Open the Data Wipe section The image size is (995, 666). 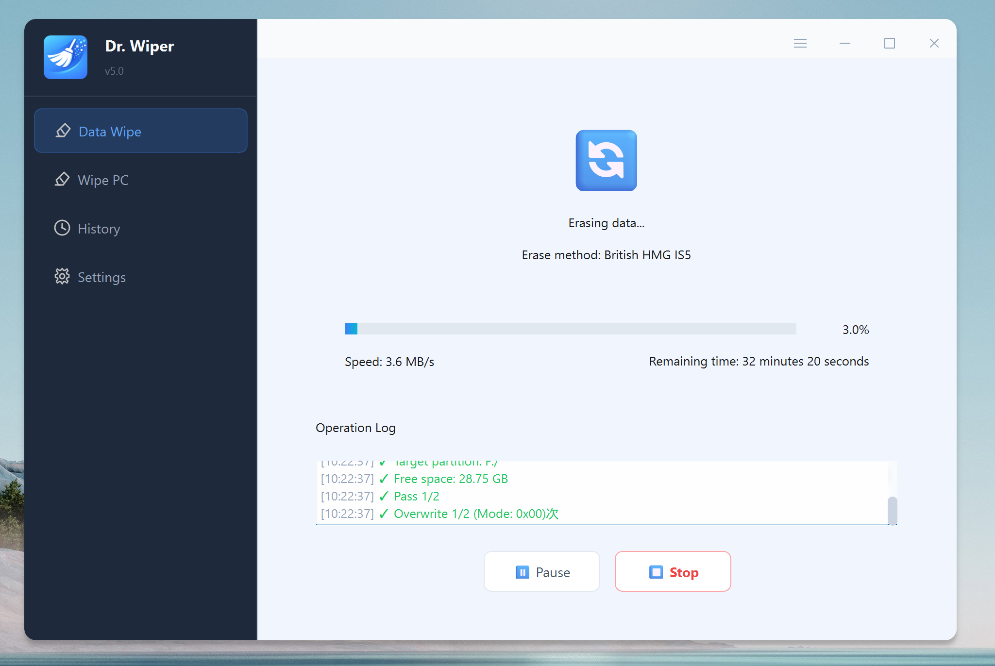click(x=141, y=131)
